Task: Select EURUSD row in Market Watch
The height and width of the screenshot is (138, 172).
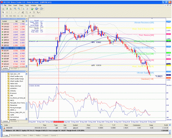Action: [x=13, y=26]
